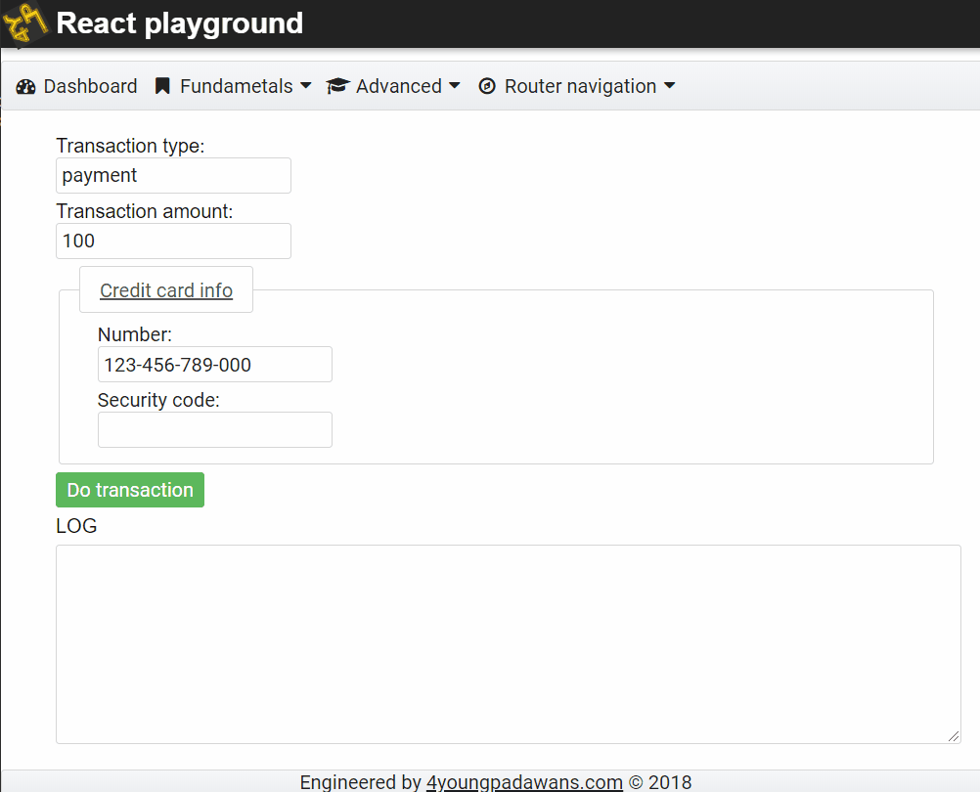Click the textarea resize grip corner
Image resolution: width=980 pixels, height=792 pixels.
click(956, 734)
